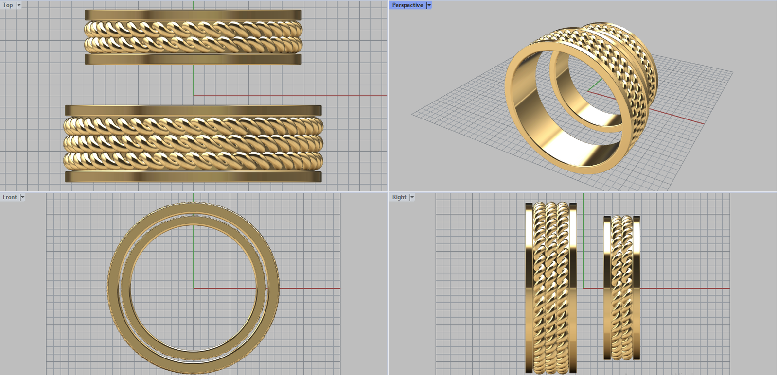Click the divider between Top and Perspective viewports
Image resolution: width=778 pixels, height=375 pixels.
(388, 97)
